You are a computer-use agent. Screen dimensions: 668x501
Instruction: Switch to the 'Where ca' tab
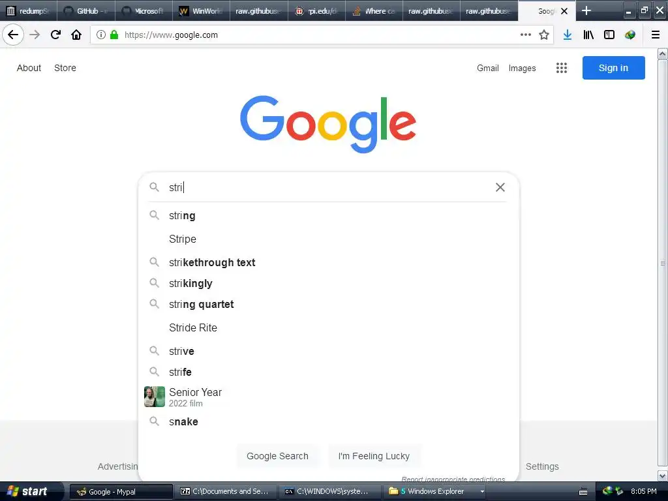point(374,11)
